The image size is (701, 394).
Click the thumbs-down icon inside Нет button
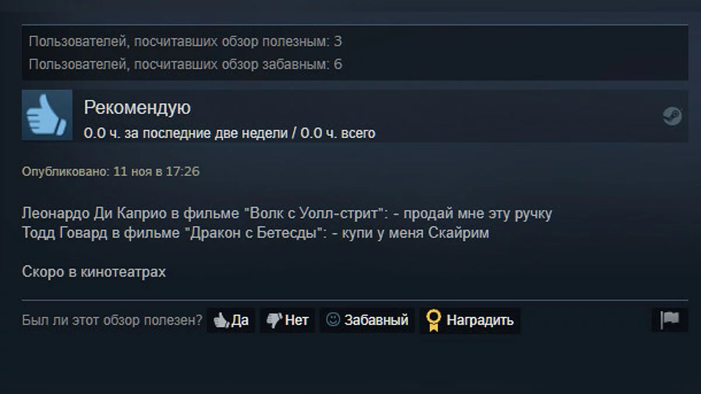275,320
